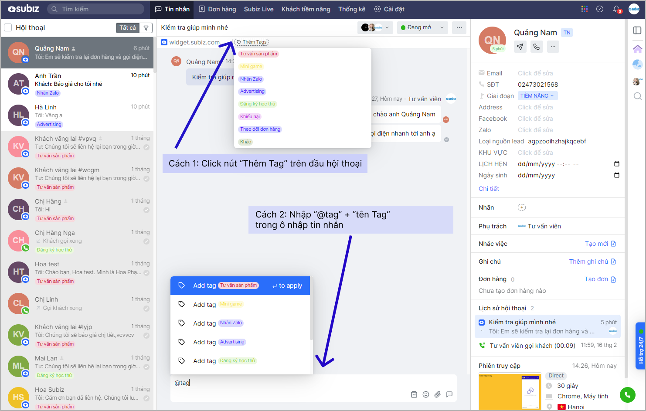The height and width of the screenshot is (411, 646).
Task: Click the conversation filter funnel icon
Action: (x=146, y=28)
